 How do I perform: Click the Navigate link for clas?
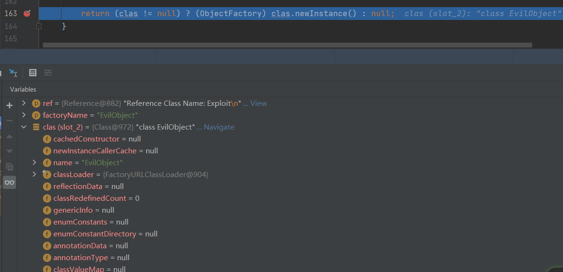point(219,127)
